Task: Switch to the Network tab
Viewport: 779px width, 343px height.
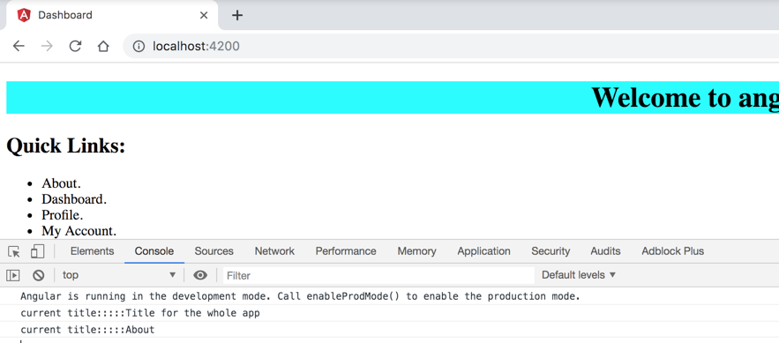Action: click(274, 251)
